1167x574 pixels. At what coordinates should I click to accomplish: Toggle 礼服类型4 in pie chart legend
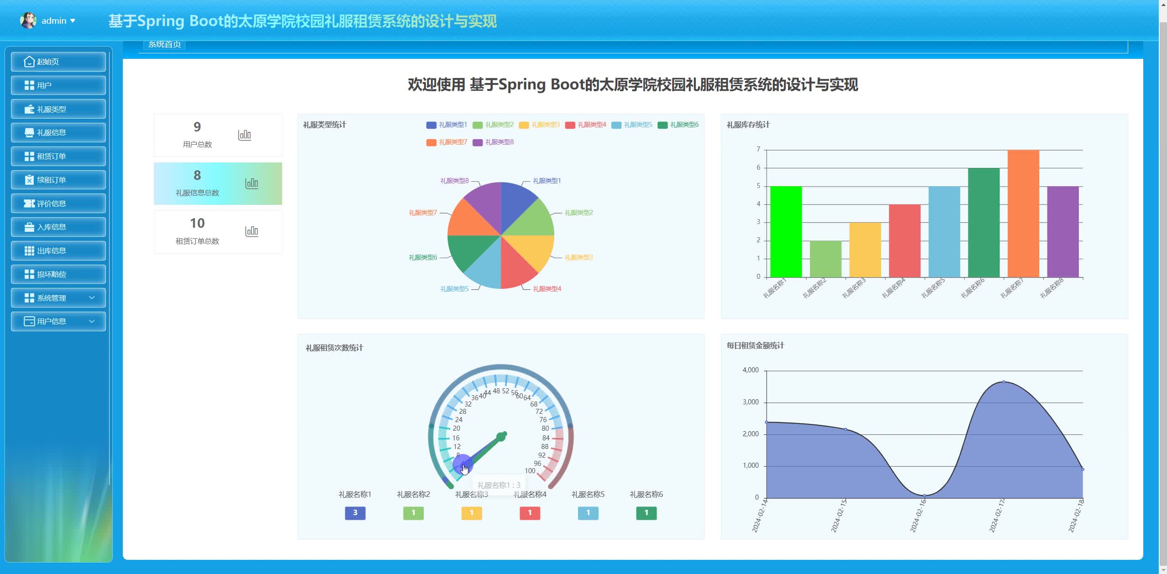coord(586,125)
